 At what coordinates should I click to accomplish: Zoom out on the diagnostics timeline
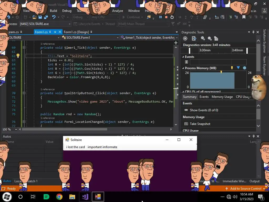(209, 38)
